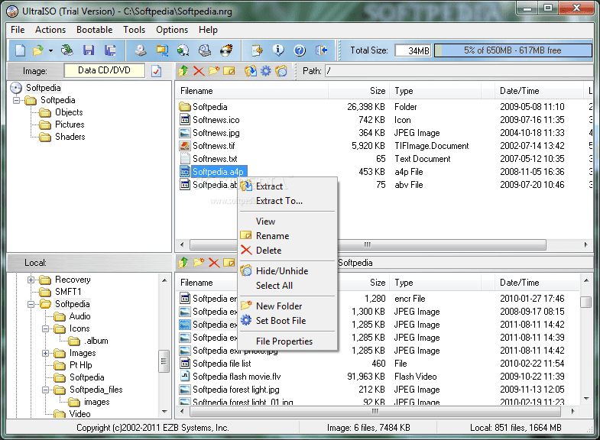Click the New image toolbar icon

point(21,50)
